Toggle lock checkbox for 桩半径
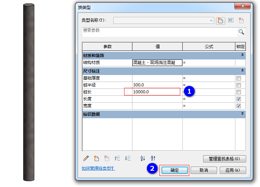Image resolution: width=260 pixels, height=187 pixels. [x=239, y=85]
